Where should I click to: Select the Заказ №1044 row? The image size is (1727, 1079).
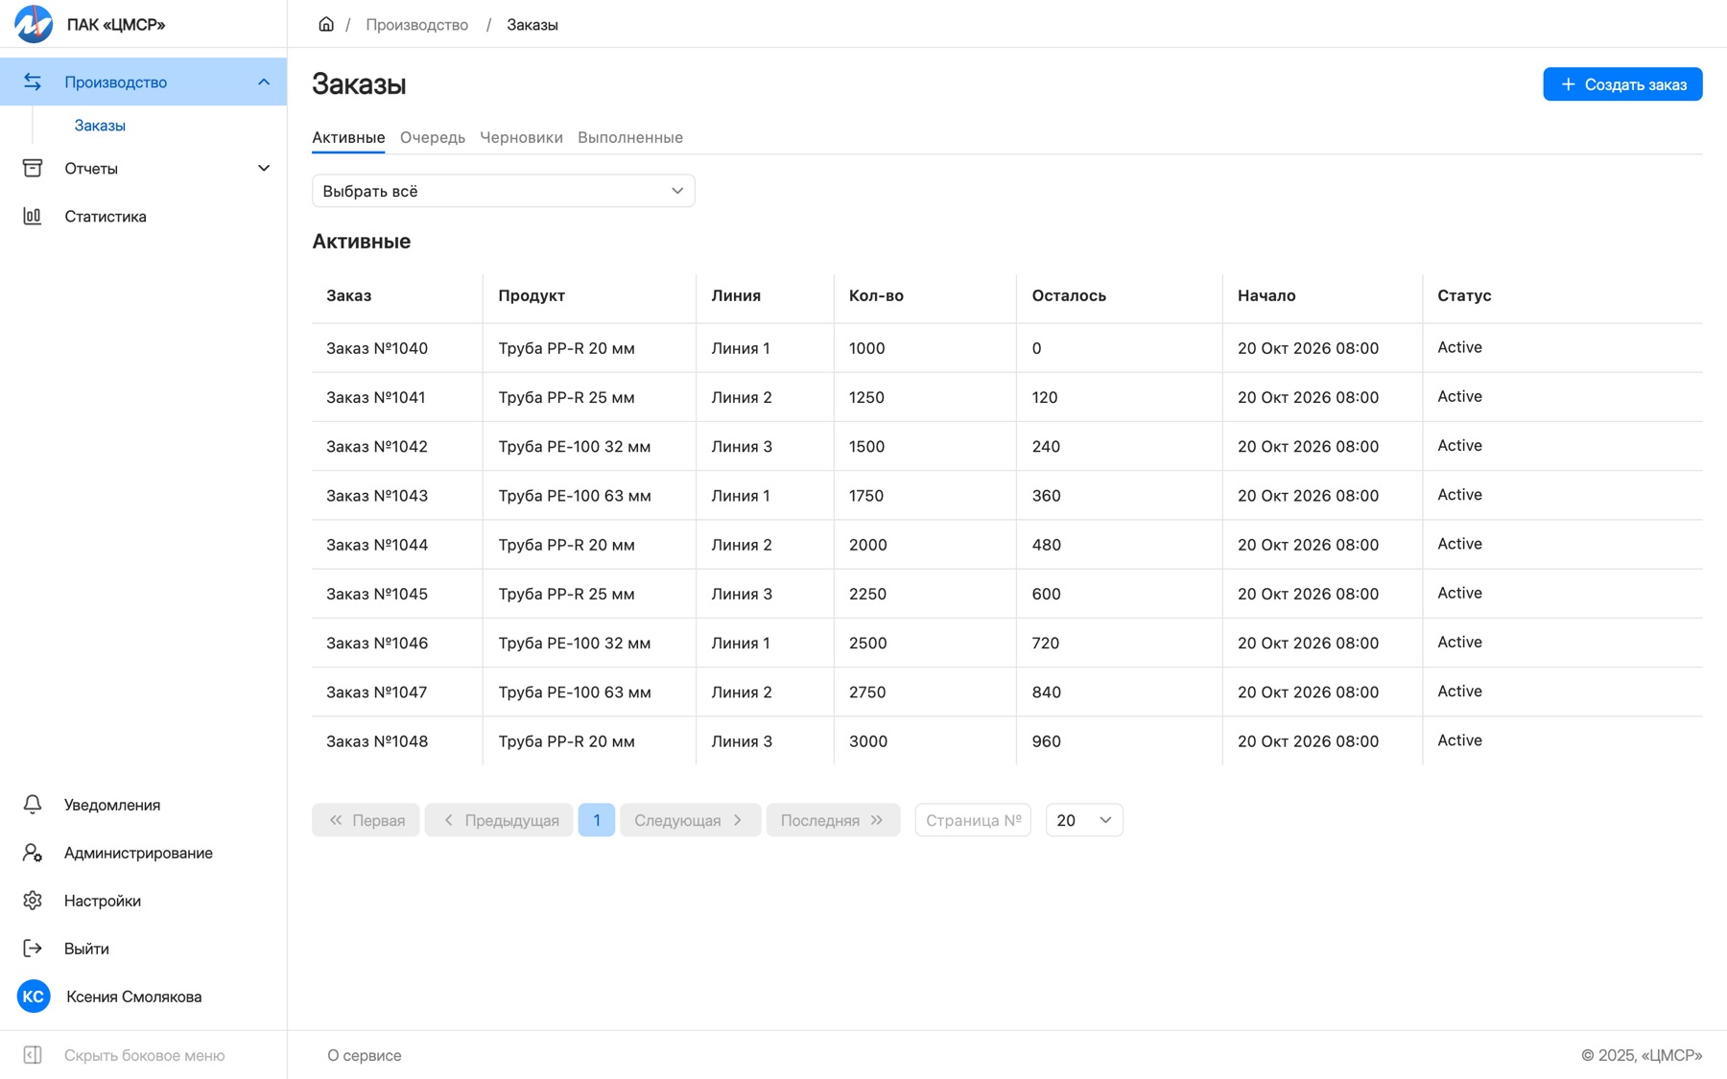pos(1006,545)
